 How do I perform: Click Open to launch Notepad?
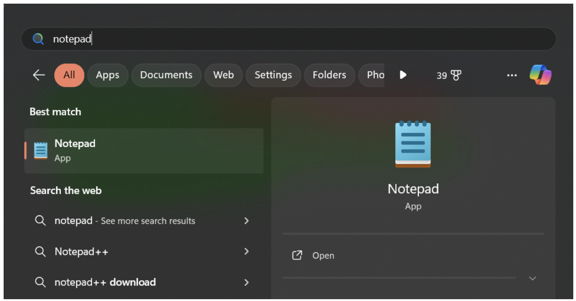point(323,255)
